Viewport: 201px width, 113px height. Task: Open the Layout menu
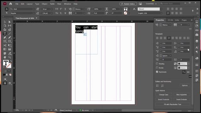coord(30,4)
